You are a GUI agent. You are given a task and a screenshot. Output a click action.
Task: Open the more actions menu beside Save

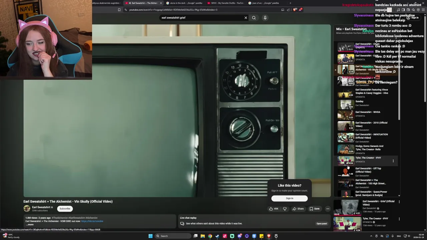pos(328,209)
